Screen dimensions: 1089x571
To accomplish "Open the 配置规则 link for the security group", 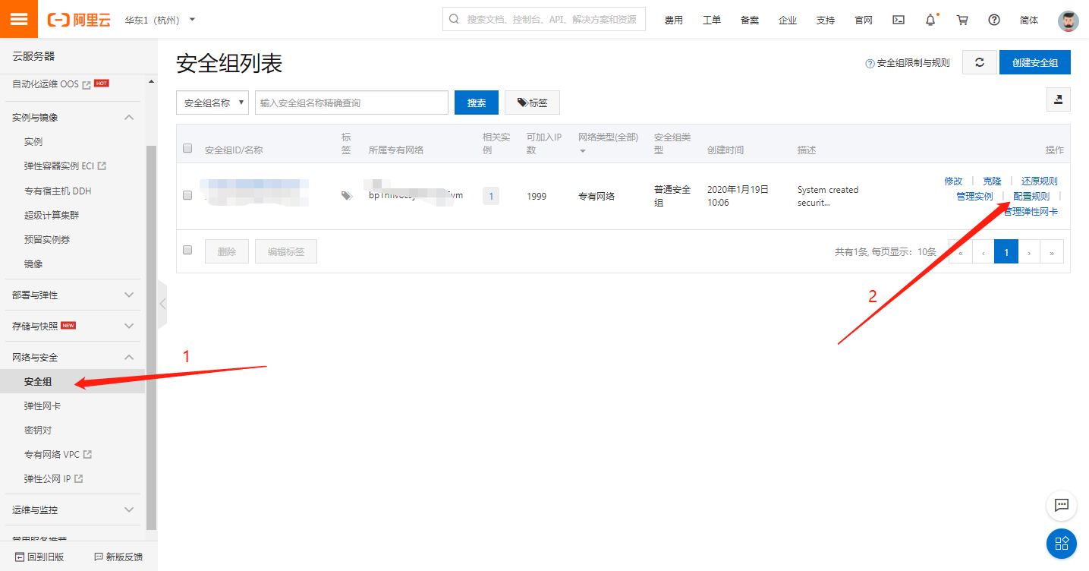I will click(x=1031, y=195).
